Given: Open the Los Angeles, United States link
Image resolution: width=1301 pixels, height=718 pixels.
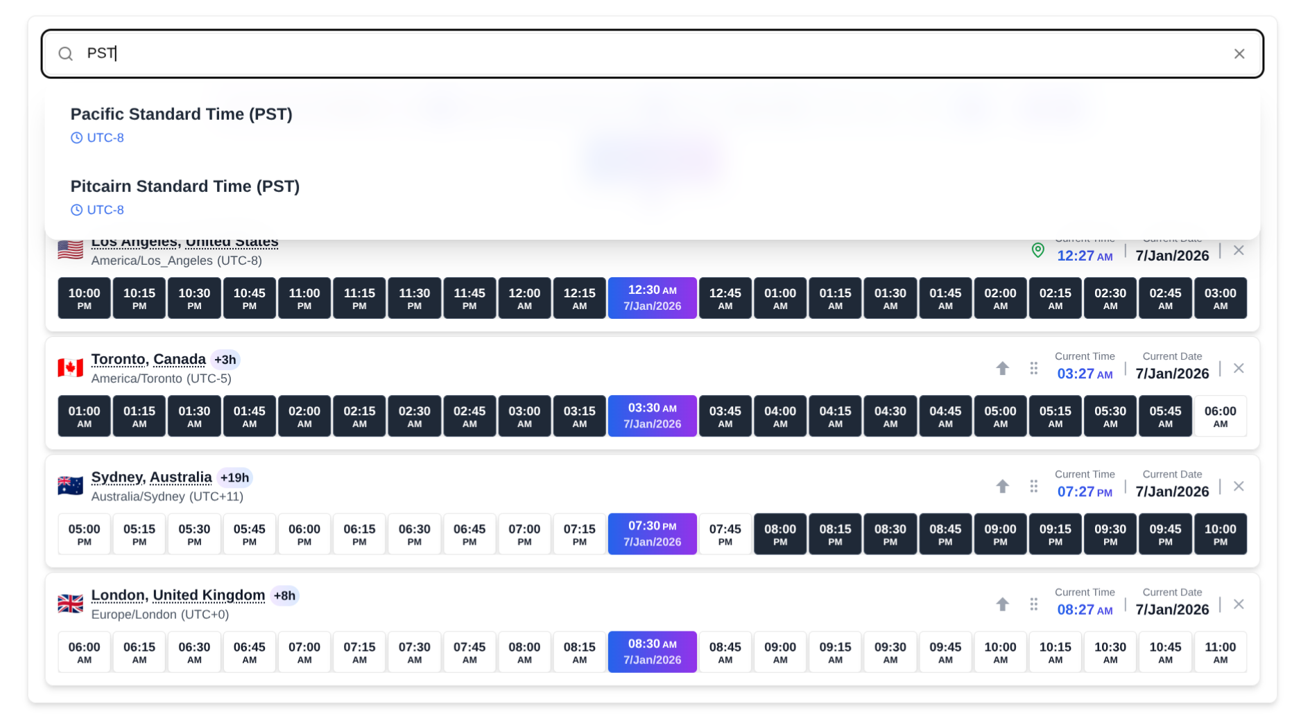Looking at the screenshot, I should pyautogui.click(x=184, y=241).
